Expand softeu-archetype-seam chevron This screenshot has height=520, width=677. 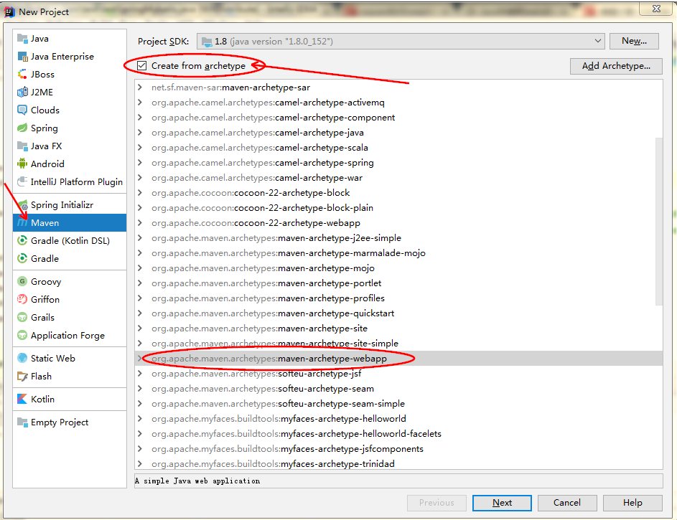tap(140, 389)
